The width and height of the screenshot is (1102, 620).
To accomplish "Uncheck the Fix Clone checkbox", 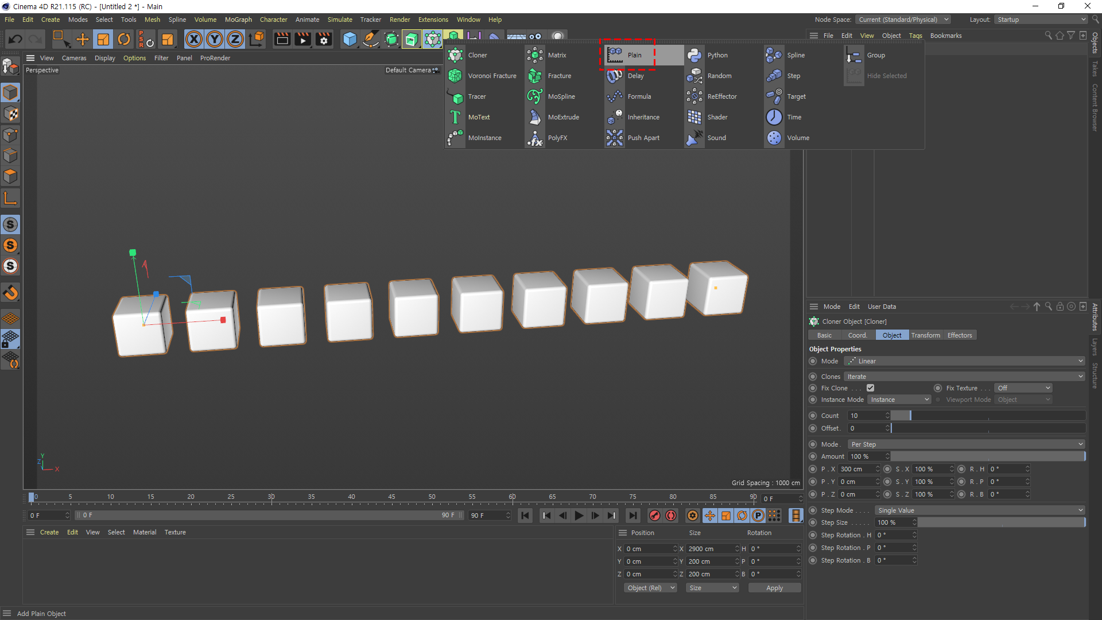I will point(870,388).
